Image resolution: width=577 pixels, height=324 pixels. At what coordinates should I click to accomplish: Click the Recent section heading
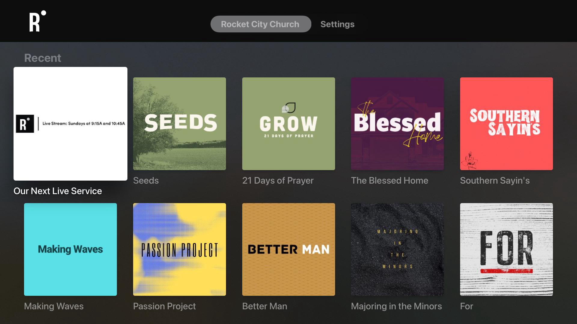[x=42, y=58]
